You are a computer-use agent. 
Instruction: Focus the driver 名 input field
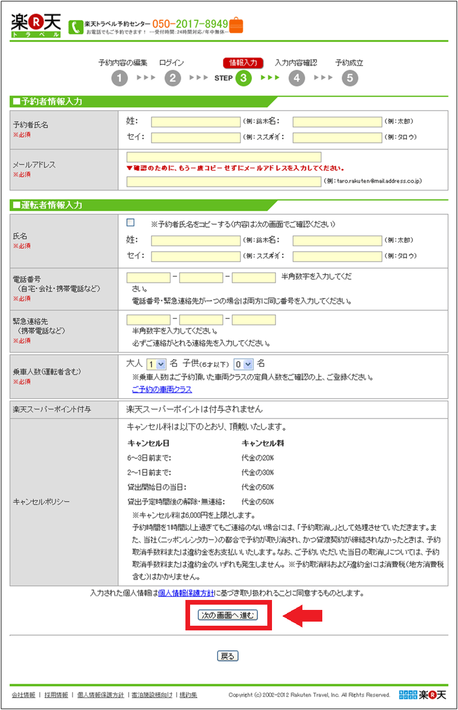pos(338,241)
